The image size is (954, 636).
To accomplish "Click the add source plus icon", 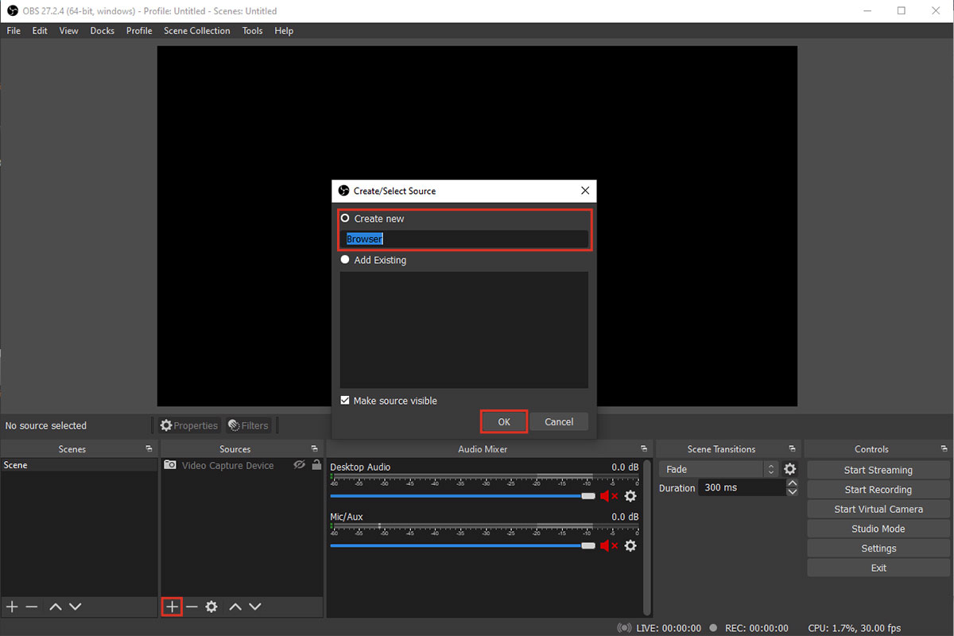I will coord(172,607).
